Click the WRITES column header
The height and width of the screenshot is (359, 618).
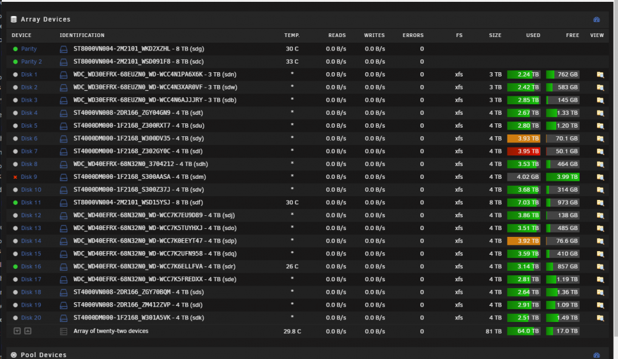coord(375,35)
